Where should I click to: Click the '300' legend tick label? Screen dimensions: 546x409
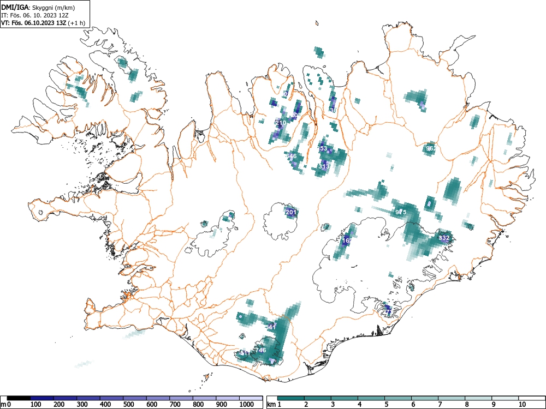(82, 405)
